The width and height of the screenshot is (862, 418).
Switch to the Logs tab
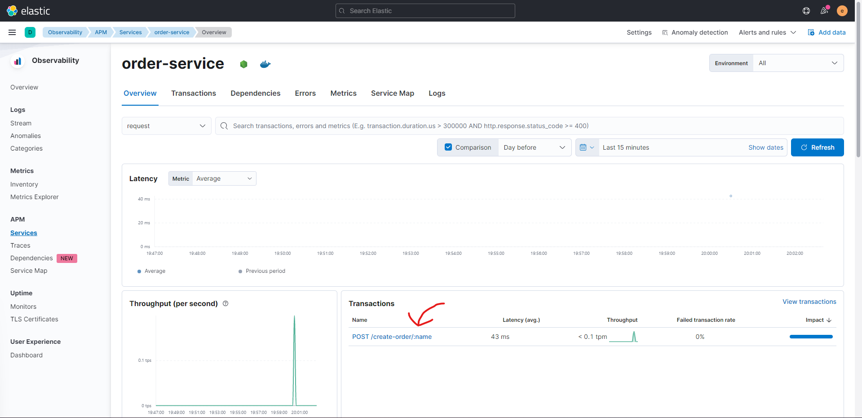pos(437,93)
